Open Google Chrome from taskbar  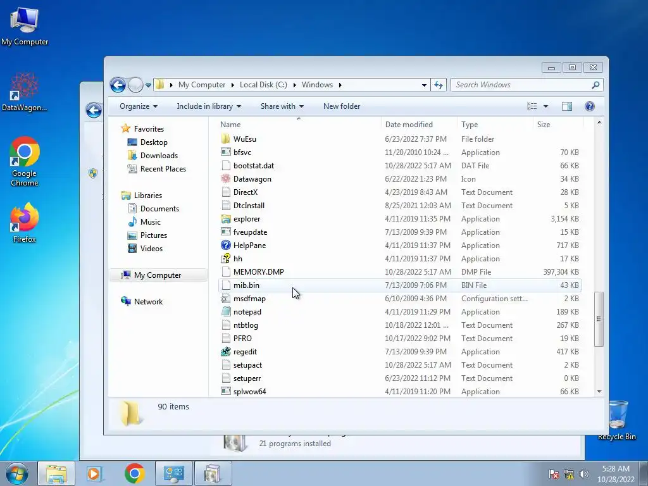(134, 473)
